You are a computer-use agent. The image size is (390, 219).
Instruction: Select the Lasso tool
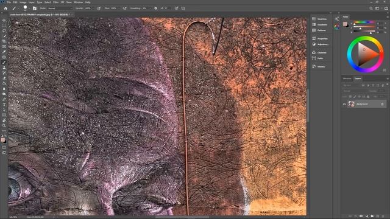point(4,30)
